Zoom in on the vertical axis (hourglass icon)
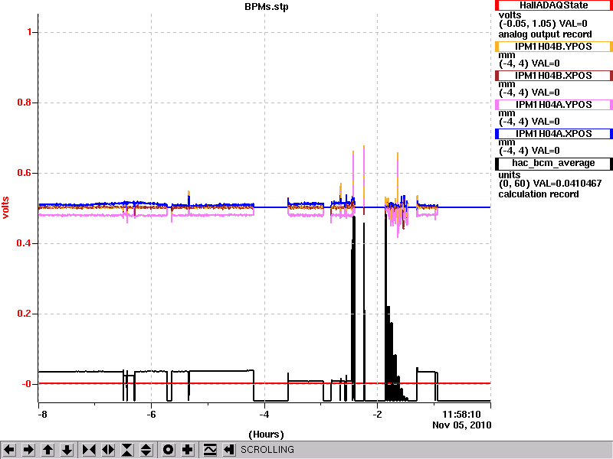The height and width of the screenshot is (459, 613). click(127, 450)
